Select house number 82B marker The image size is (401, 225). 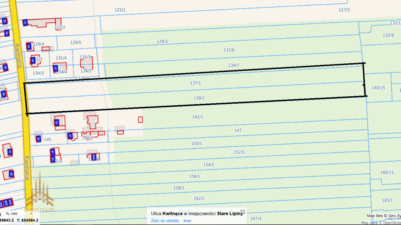[5, 203]
